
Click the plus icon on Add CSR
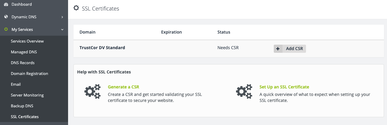(x=278, y=49)
